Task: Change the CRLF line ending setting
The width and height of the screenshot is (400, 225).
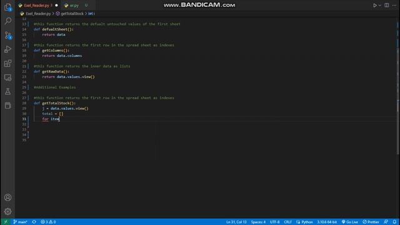Action: point(287,222)
